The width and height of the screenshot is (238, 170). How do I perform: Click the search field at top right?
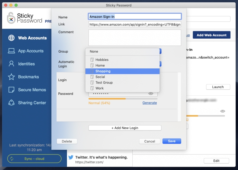click(208, 19)
